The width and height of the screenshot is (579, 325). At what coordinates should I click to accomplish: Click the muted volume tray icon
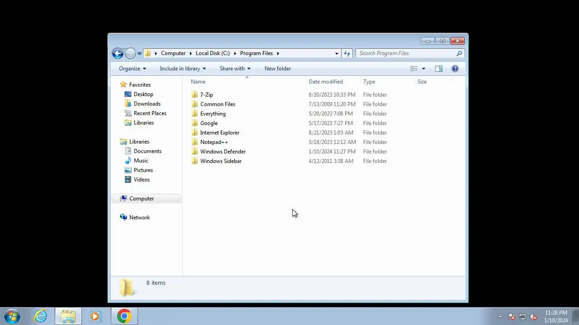coord(533,317)
